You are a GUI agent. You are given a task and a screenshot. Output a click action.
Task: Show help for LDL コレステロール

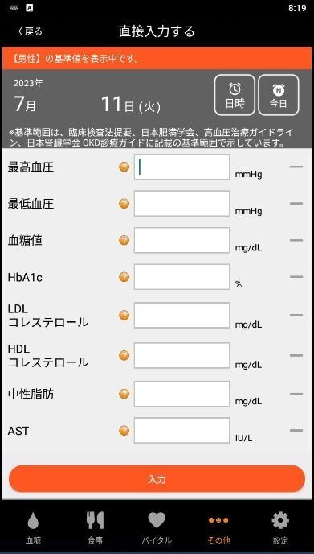click(124, 315)
